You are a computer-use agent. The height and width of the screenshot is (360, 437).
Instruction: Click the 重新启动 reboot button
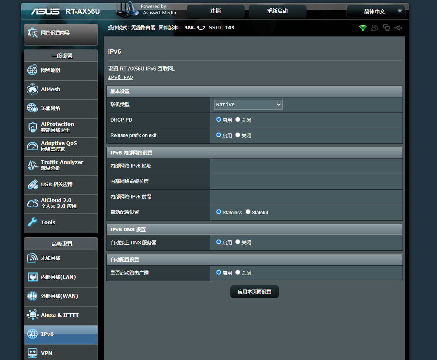(x=277, y=11)
